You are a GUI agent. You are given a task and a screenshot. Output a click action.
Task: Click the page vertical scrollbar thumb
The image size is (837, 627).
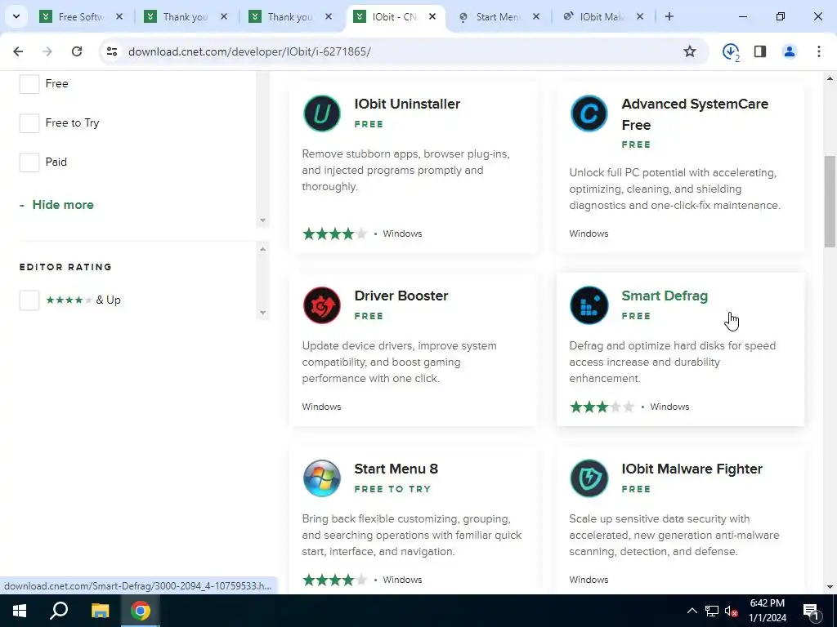pos(830,202)
